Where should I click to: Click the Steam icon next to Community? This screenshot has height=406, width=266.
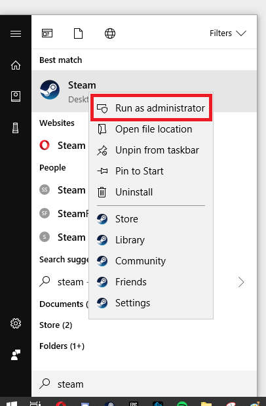click(x=102, y=261)
